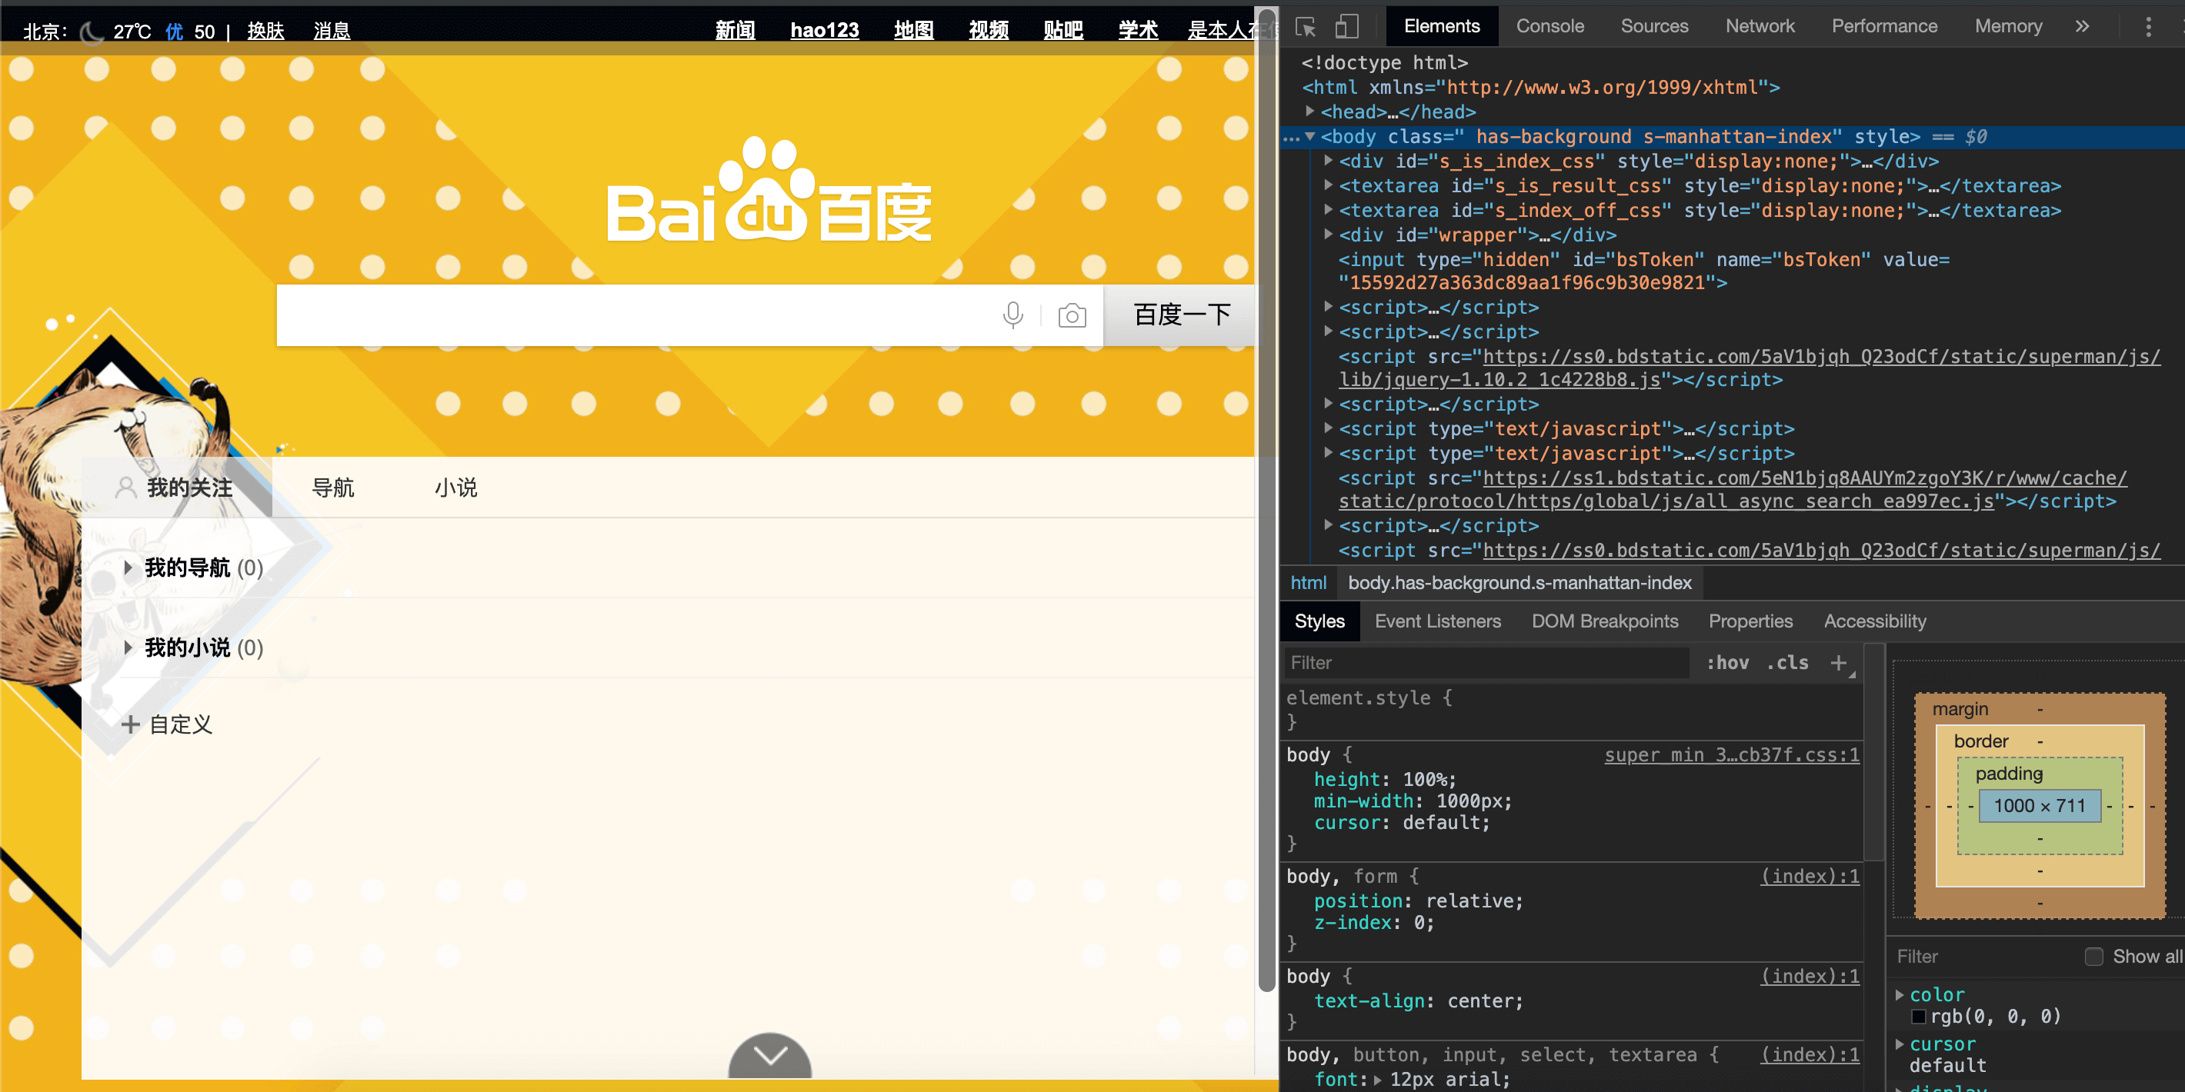Expand the div s_is_index_css node
The height and width of the screenshot is (1092, 2185).
[1328, 160]
